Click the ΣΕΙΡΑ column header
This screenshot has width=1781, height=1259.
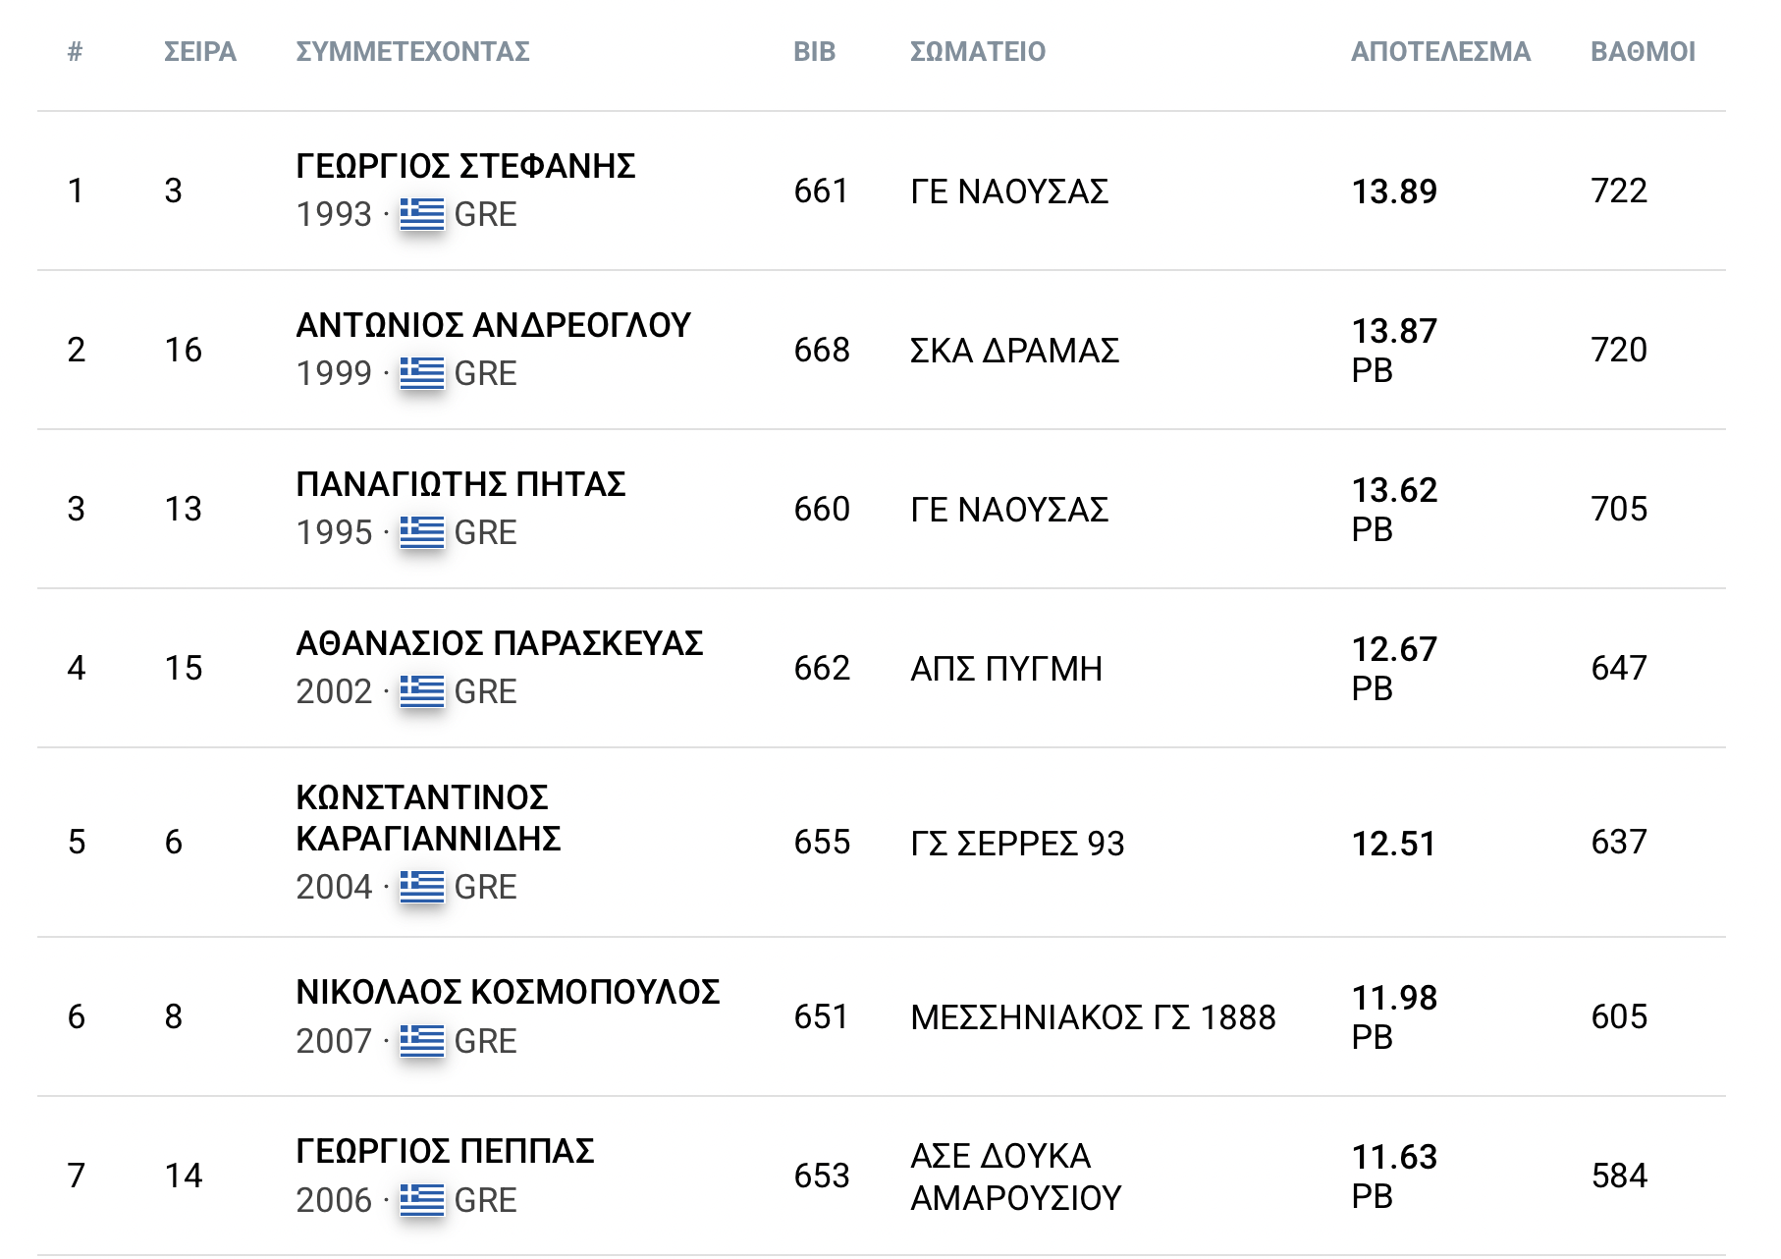200,52
